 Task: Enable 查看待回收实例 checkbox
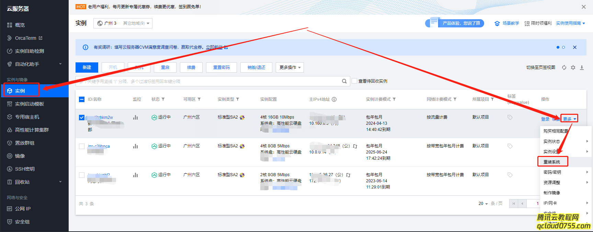354,81
